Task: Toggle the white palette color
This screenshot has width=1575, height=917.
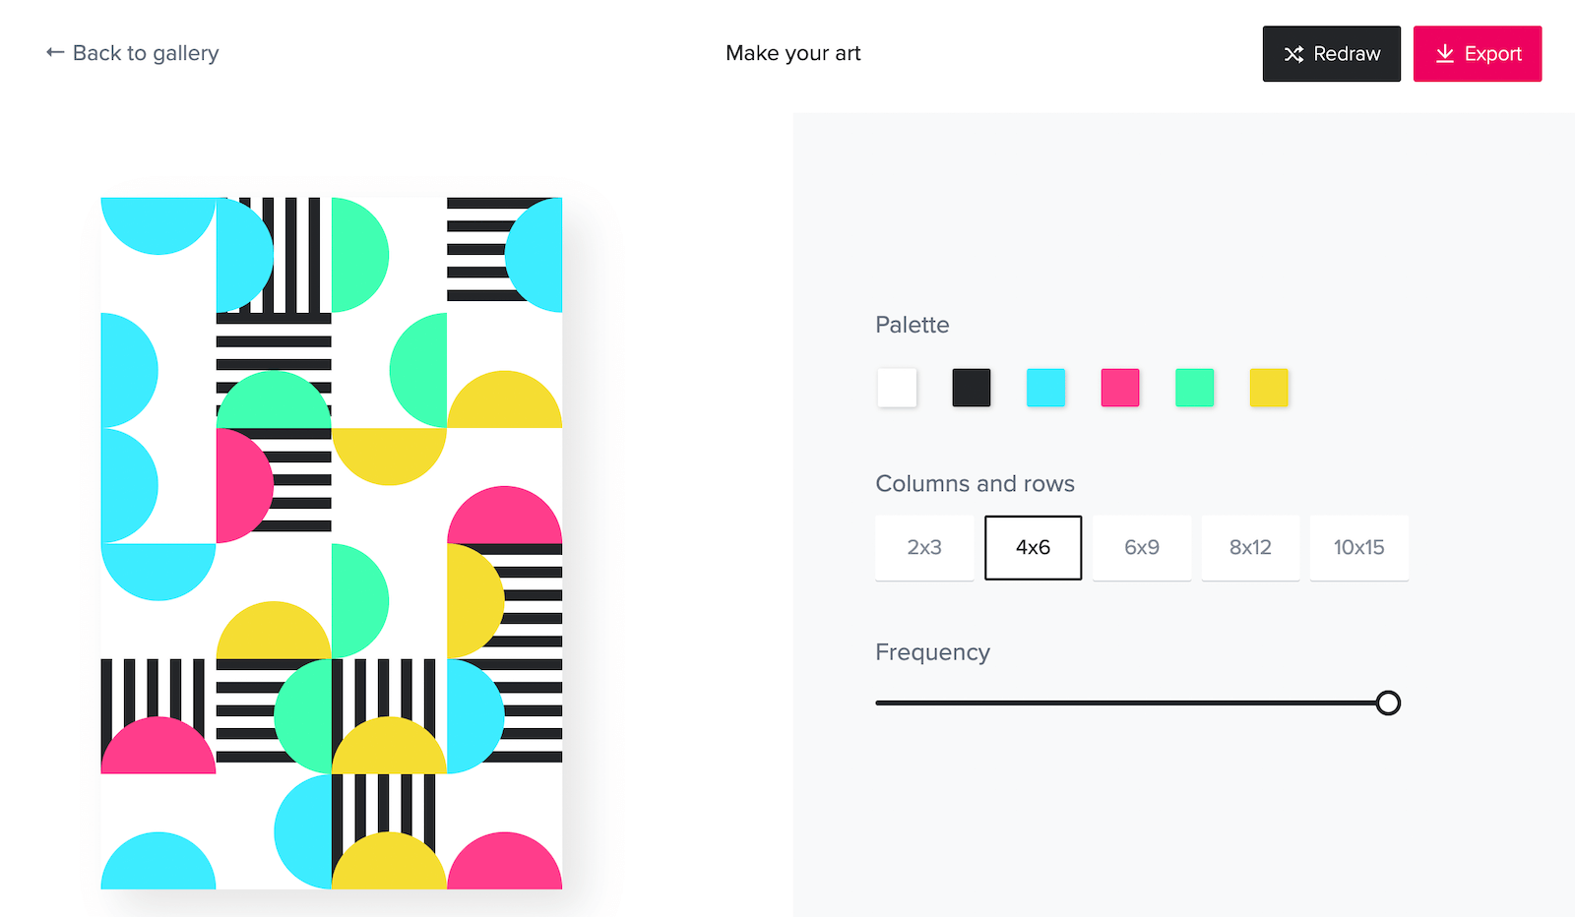Action: (897, 388)
